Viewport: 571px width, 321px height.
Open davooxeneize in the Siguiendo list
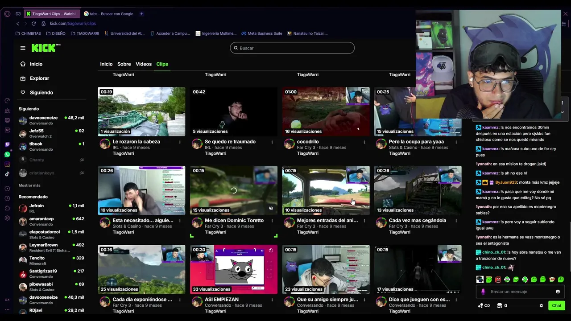(51, 120)
